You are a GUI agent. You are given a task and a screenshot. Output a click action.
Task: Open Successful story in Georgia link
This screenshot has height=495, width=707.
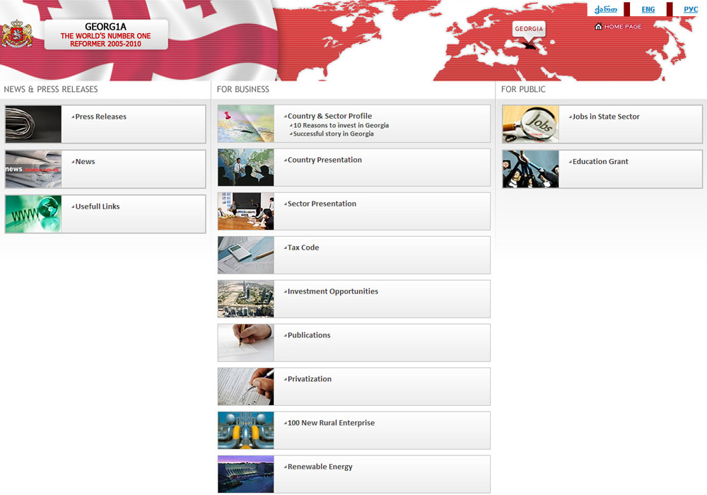333,134
